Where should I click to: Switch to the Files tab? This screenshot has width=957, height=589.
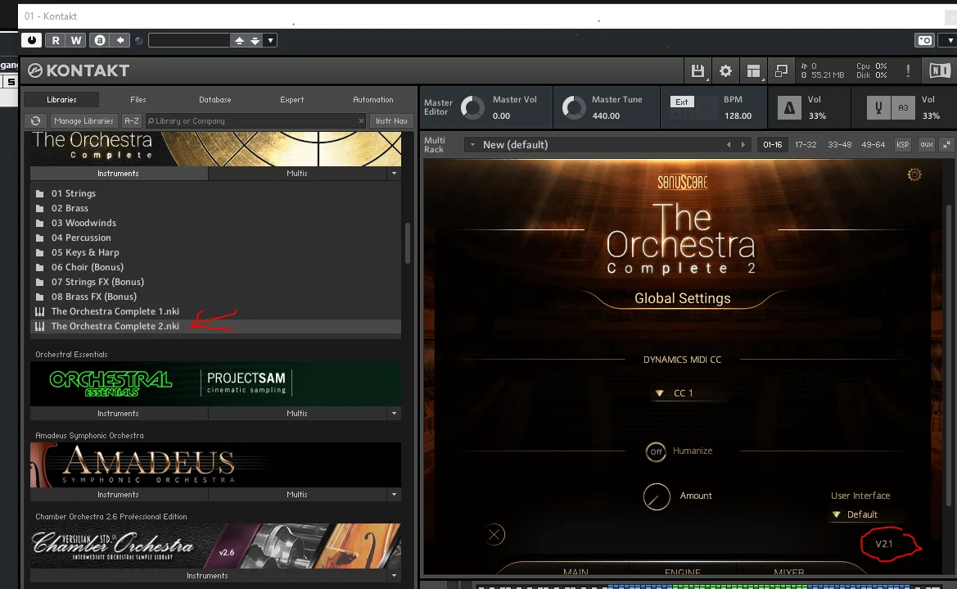point(138,100)
